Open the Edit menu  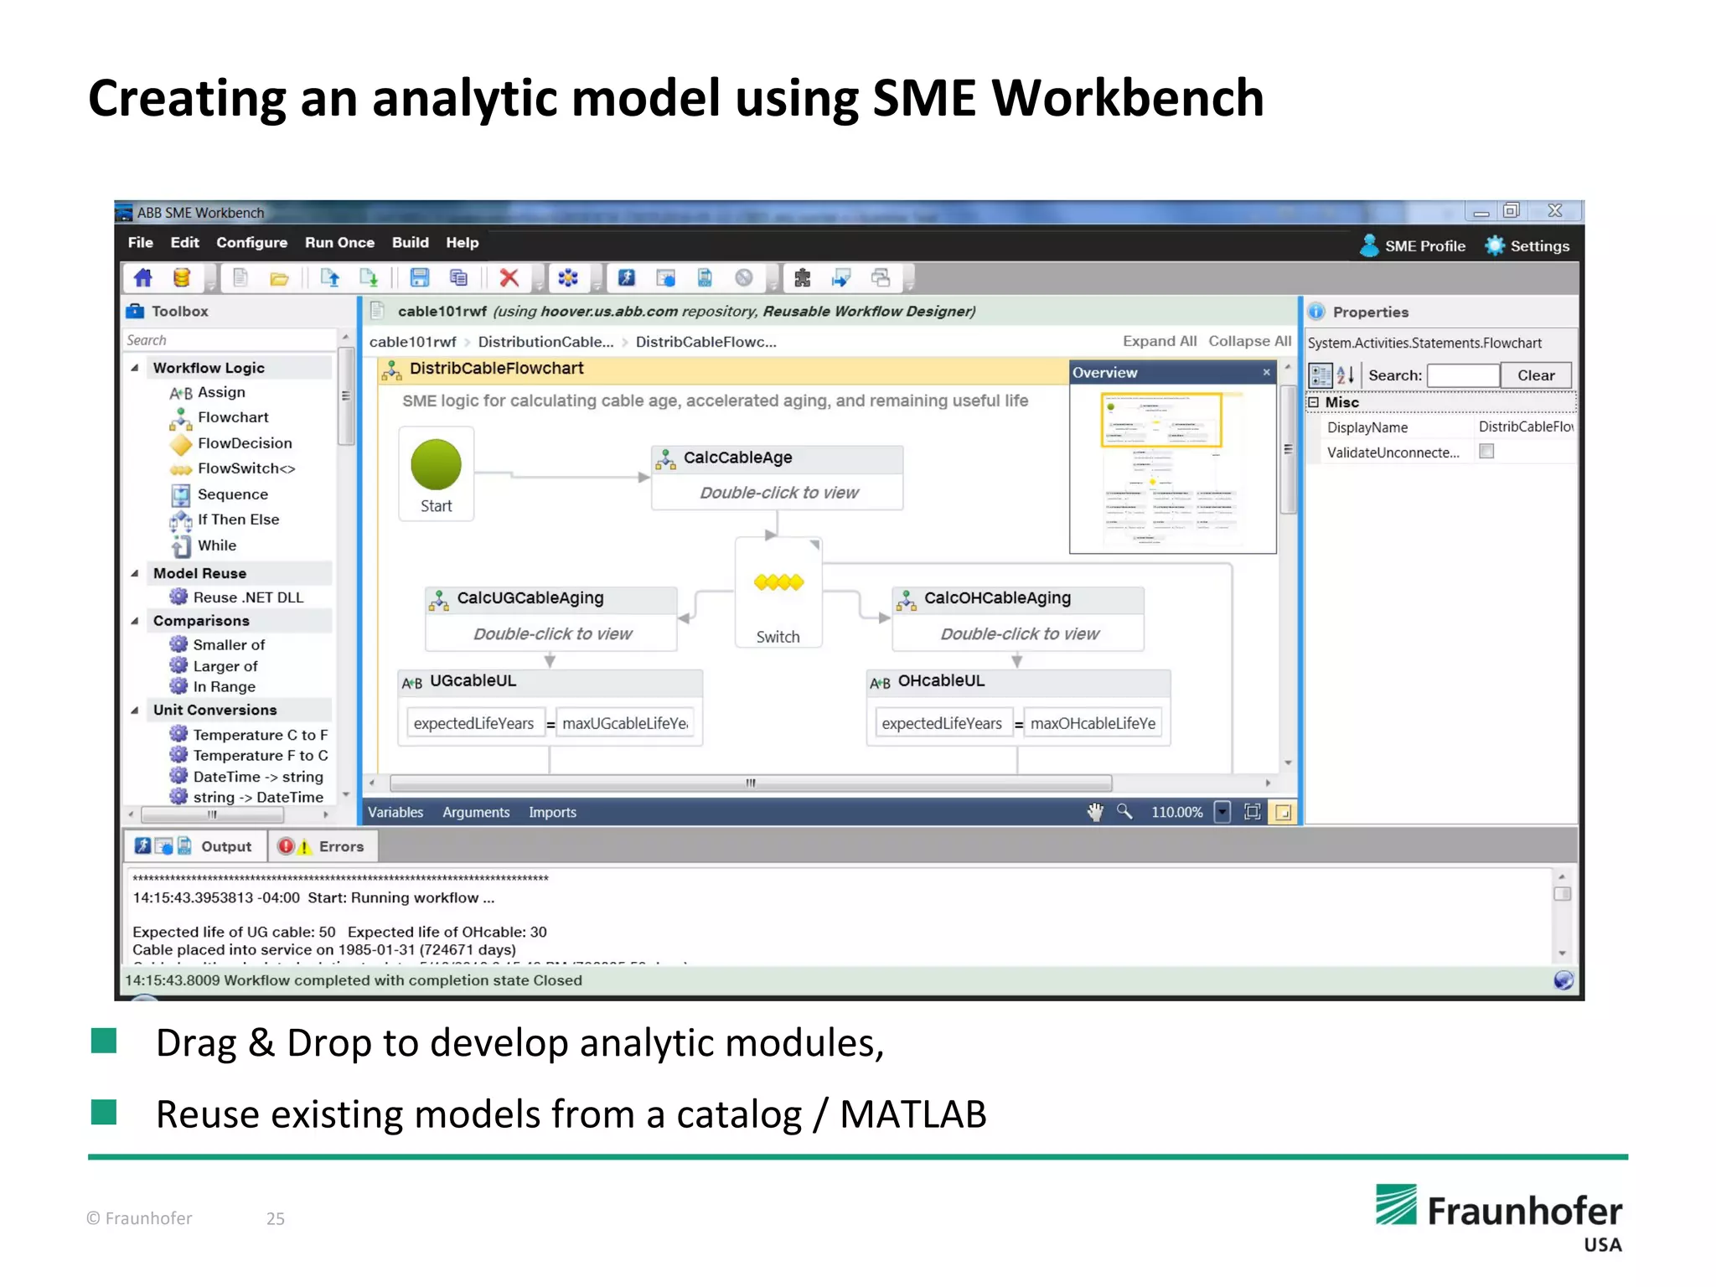[x=184, y=242]
